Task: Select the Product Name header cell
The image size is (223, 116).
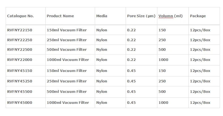Action: [60, 16]
